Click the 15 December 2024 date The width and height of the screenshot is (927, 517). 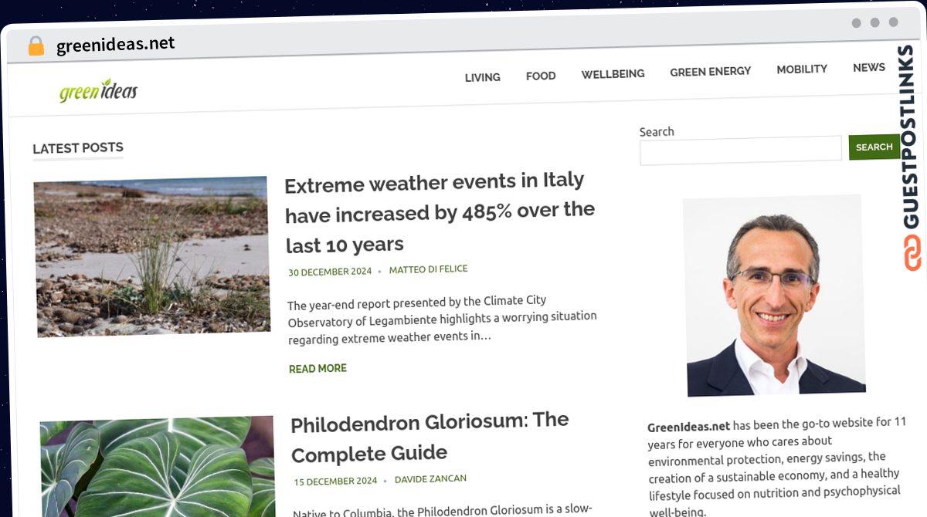335,482
